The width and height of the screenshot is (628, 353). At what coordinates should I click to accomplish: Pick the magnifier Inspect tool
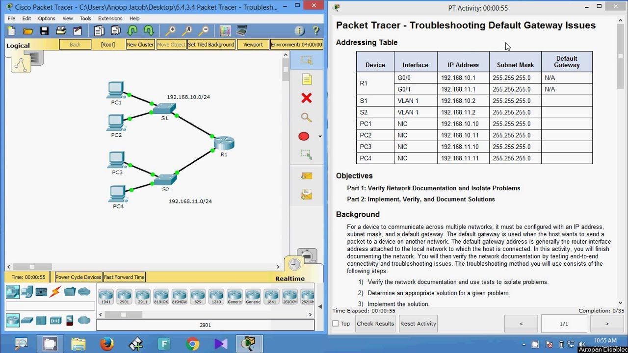(x=307, y=118)
